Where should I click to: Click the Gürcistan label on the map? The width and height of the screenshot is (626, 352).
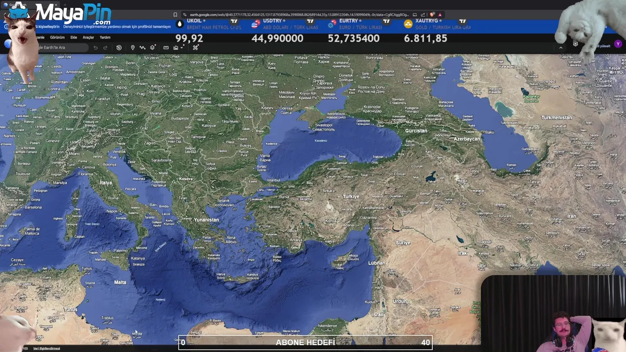tap(416, 131)
